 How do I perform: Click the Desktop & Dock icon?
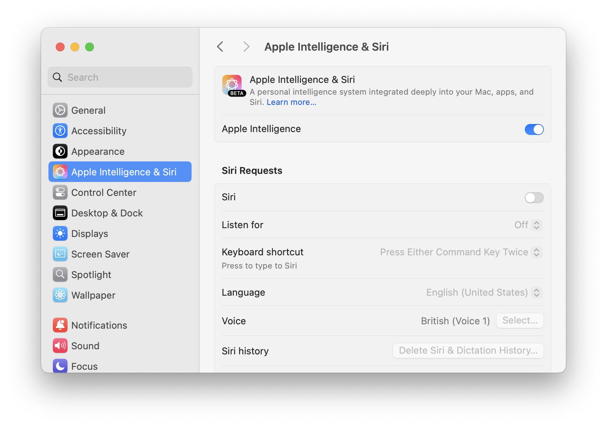click(x=60, y=213)
